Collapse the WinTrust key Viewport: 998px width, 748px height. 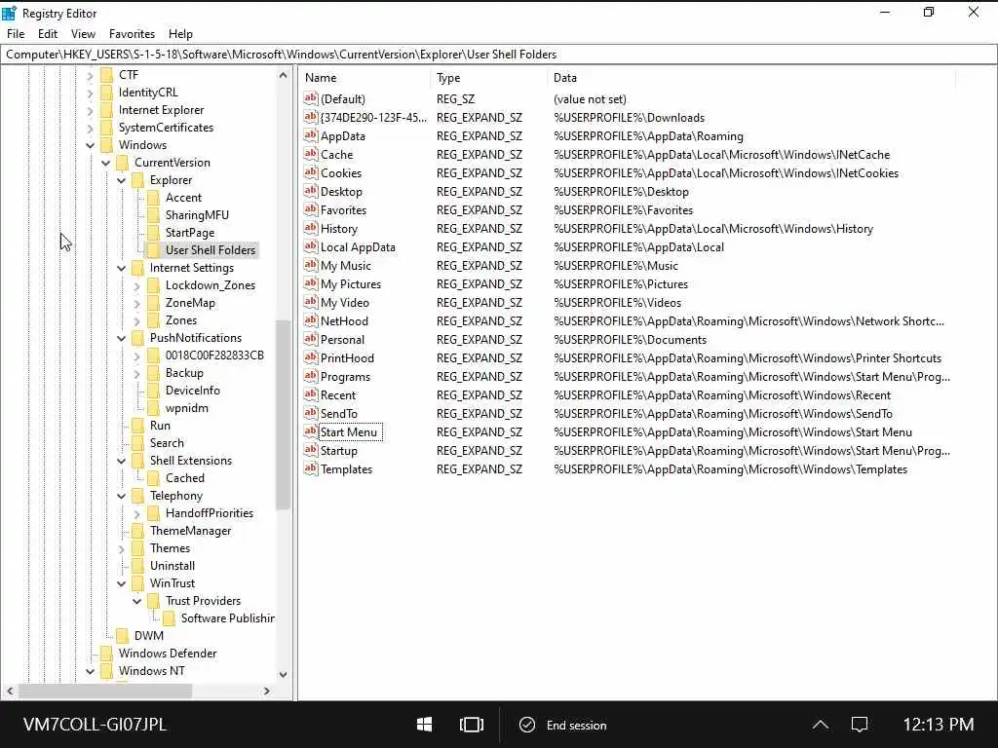coord(122,583)
